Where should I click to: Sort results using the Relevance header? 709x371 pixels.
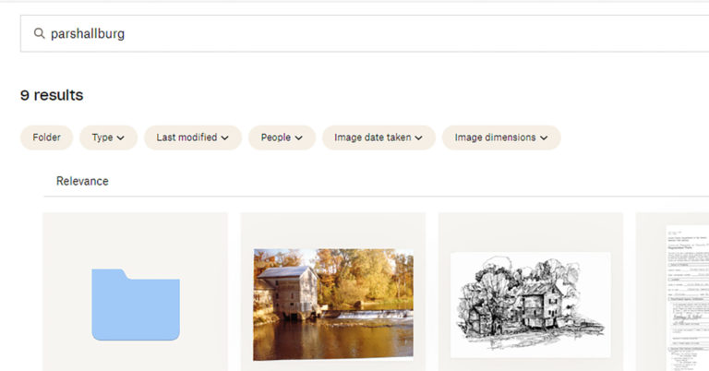coord(82,181)
